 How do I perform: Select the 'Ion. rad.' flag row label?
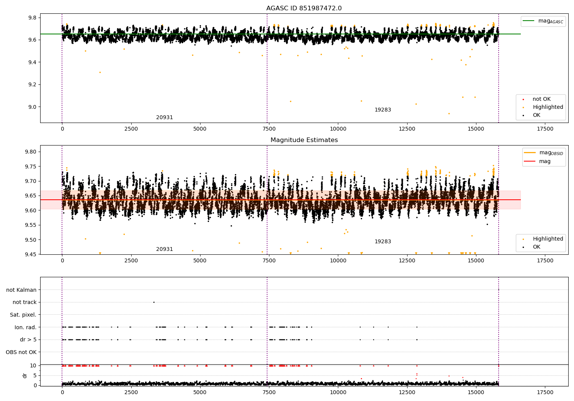pyautogui.click(x=25, y=327)
